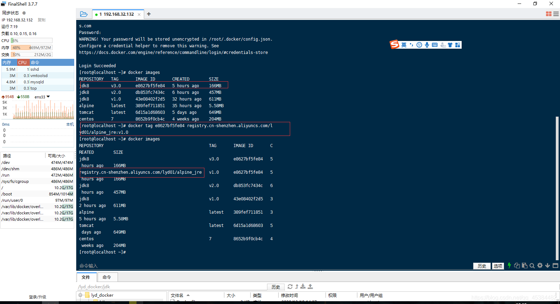
Task: Click the 历史 button in terminal toolbar
Action: (482, 266)
